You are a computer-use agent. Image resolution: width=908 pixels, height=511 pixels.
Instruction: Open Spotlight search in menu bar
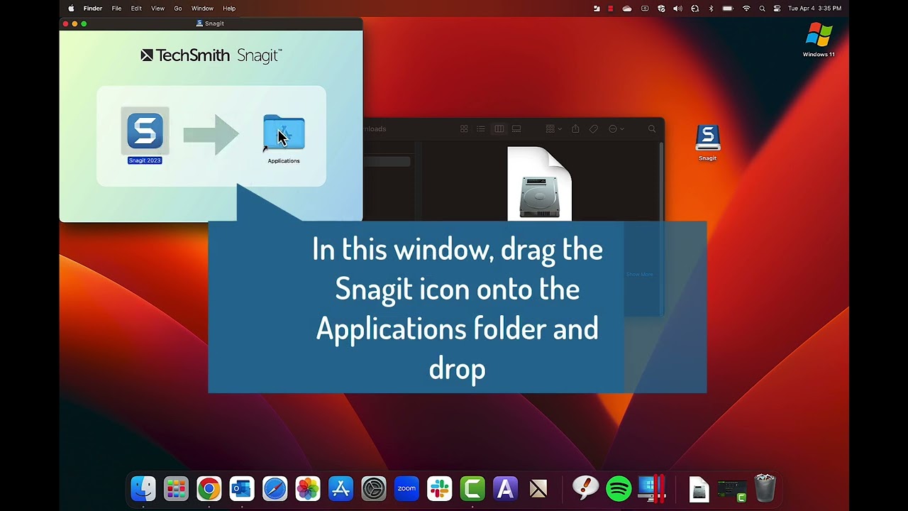pos(762,9)
